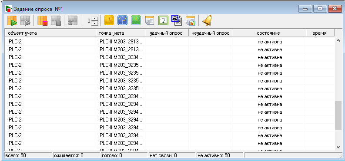The height and width of the screenshot is (161, 345).
Task: Click the 'всего: 50' status bar entry
Action: click(28, 155)
